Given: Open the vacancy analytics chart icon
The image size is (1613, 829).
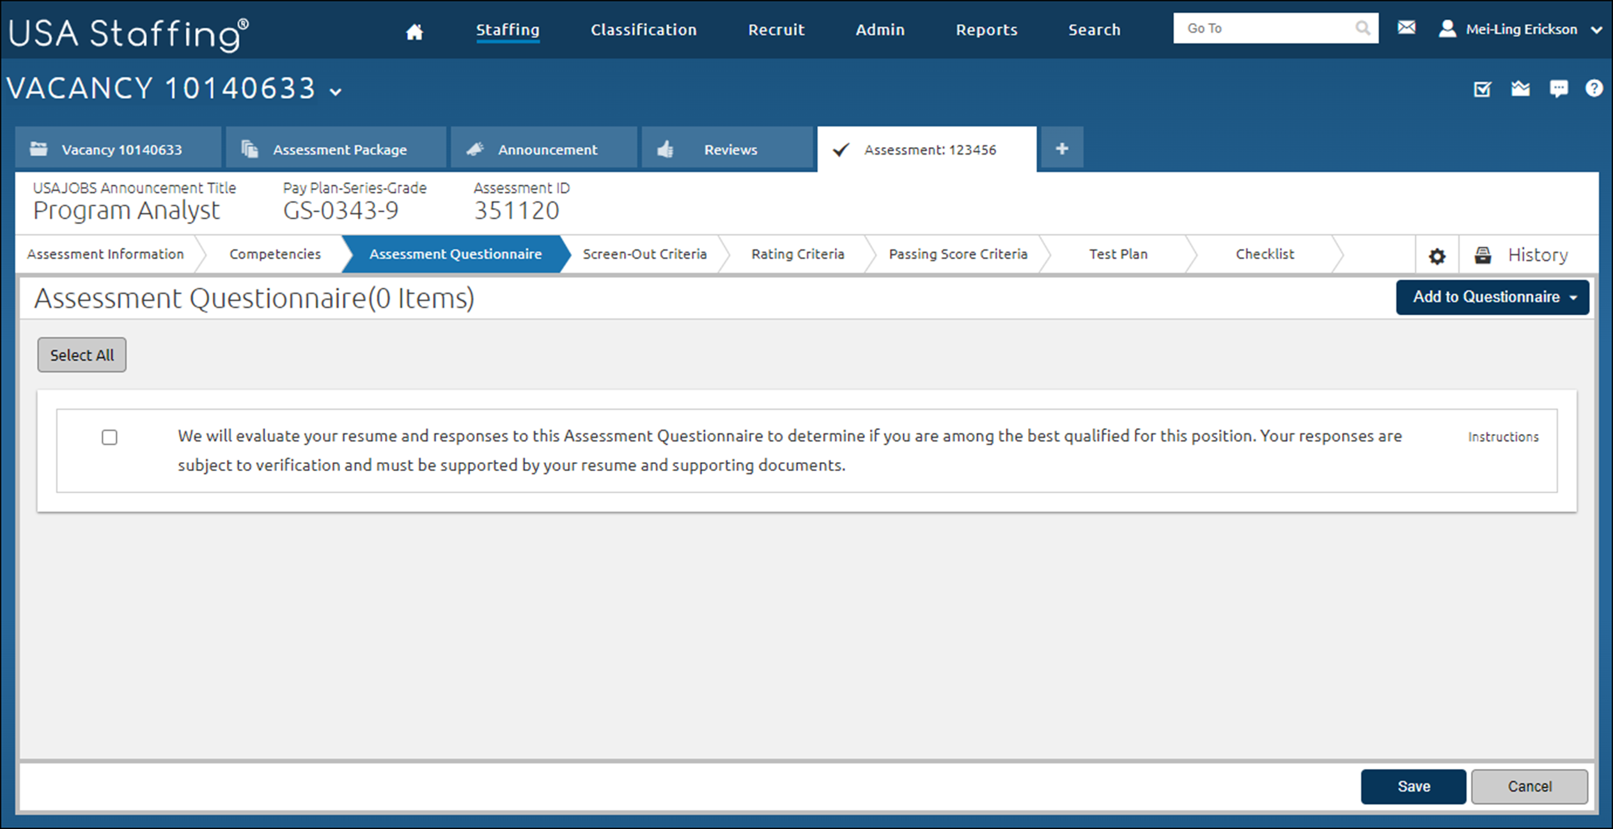Looking at the screenshot, I should pyautogui.click(x=1520, y=88).
